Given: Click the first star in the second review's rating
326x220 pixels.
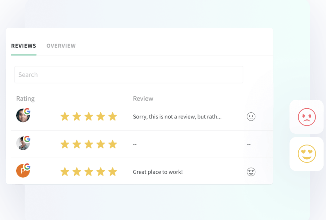Looking at the screenshot, I should [65, 144].
